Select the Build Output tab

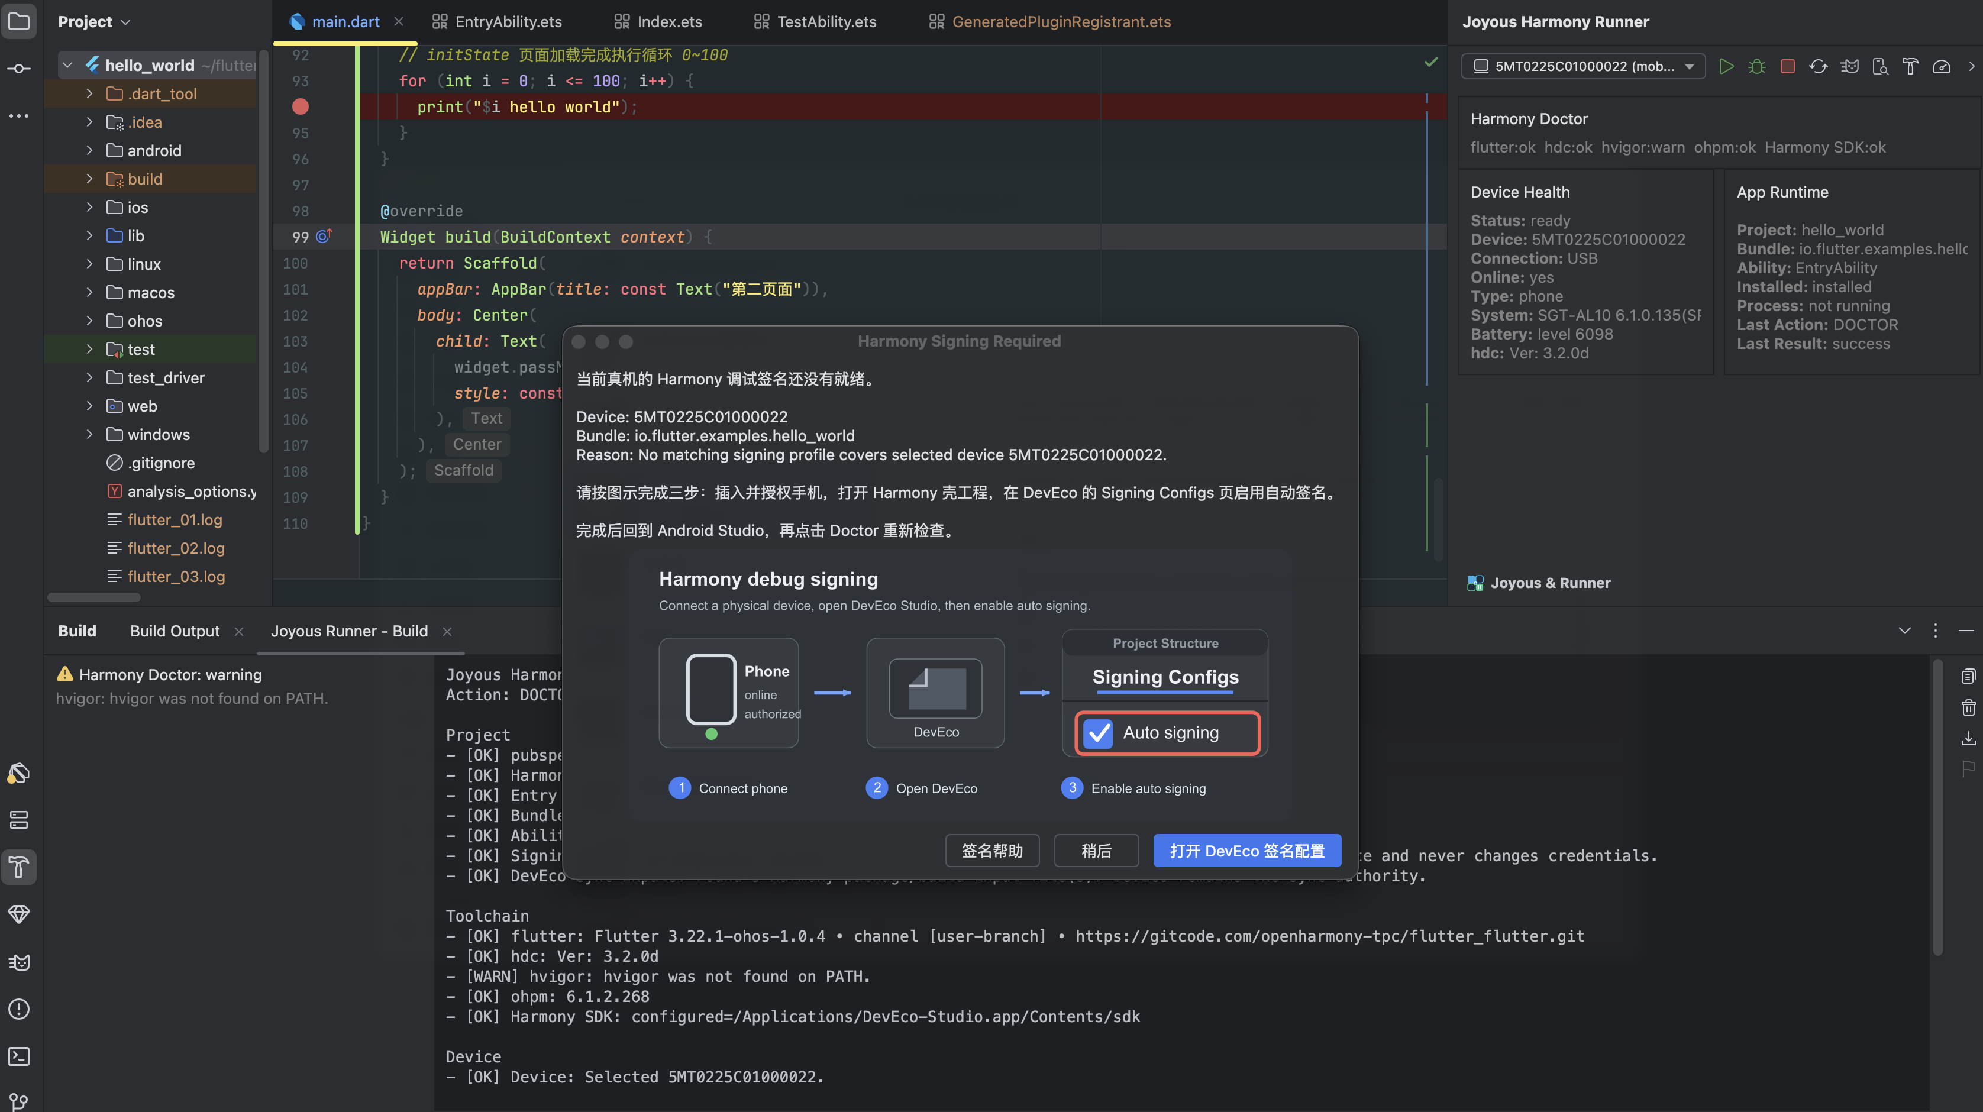(175, 631)
